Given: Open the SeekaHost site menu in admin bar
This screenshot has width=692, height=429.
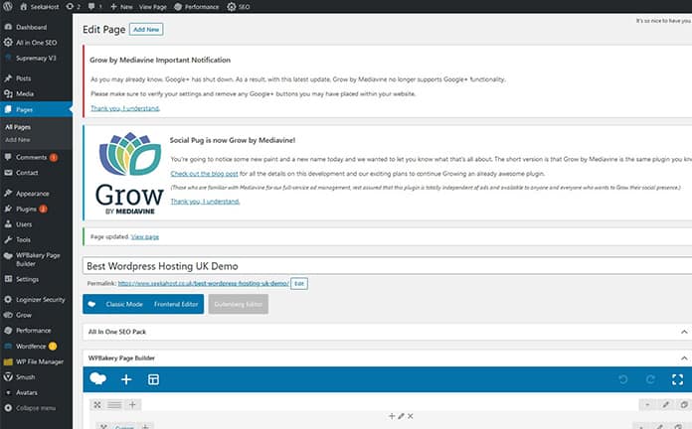Looking at the screenshot, I should coord(39,7).
